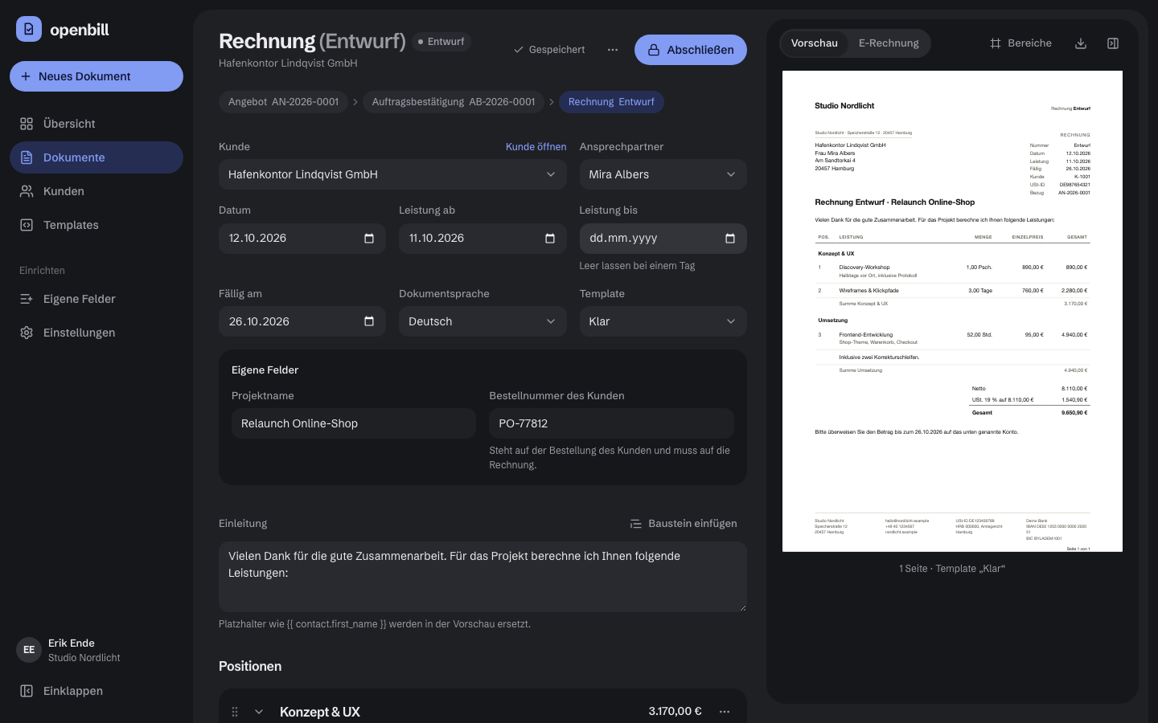Click into the Einleitung text area

pos(482,577)
